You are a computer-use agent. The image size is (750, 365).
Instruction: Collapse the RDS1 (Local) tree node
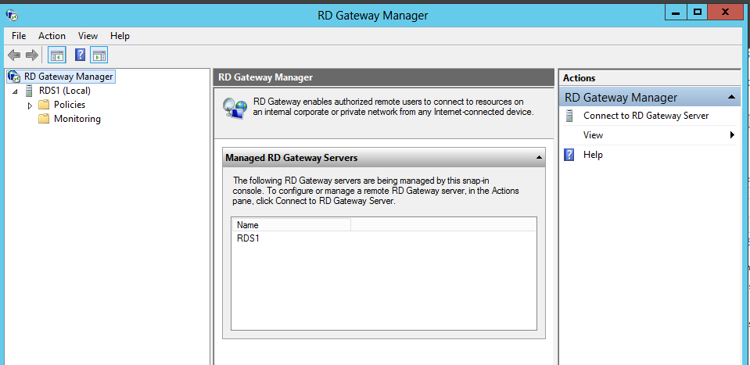coord(15,91)
